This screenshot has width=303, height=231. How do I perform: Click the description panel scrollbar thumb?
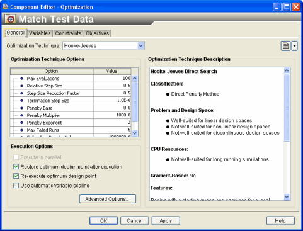point(287,108)
